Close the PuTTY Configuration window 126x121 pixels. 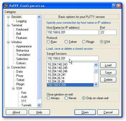point(119,6)
